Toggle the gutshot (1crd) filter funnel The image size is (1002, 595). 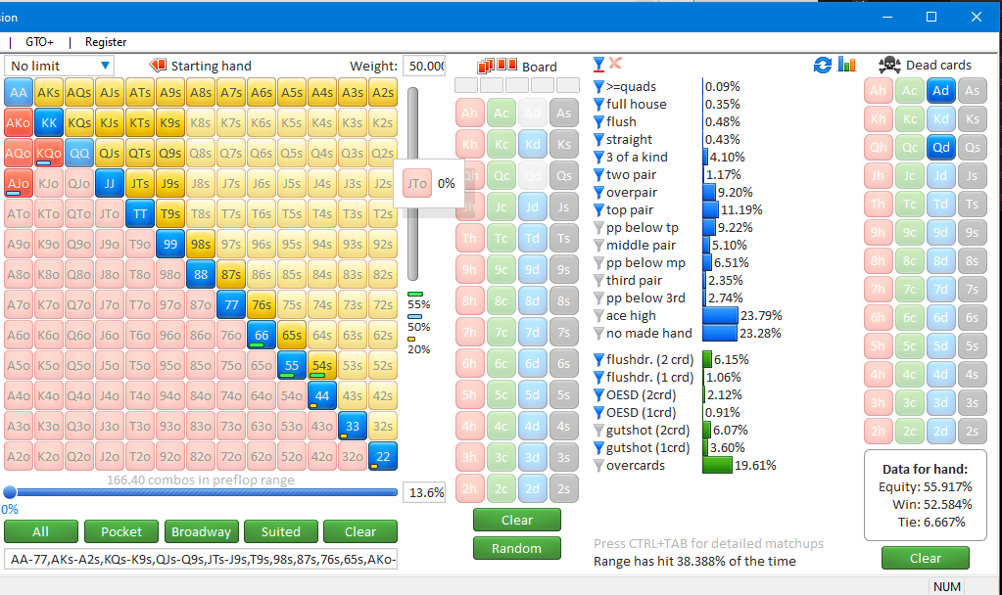coord(598,448)
